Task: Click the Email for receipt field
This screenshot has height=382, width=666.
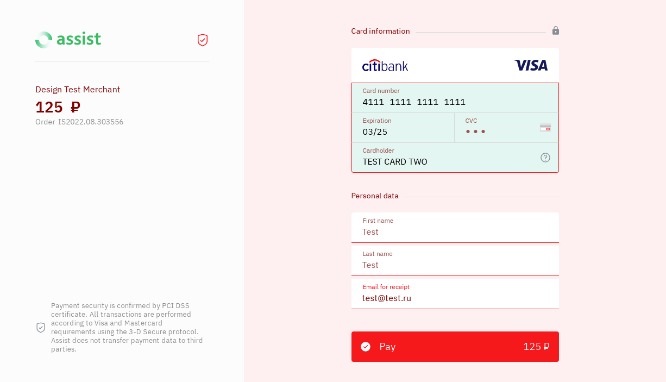Action: click(455, 298)
